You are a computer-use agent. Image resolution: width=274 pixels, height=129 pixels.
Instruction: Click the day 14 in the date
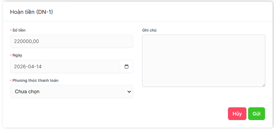click(x=38, y=66)
